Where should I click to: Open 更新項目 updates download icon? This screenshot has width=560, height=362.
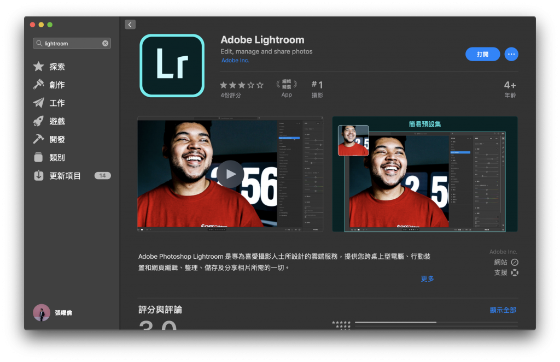coord(39,175)
